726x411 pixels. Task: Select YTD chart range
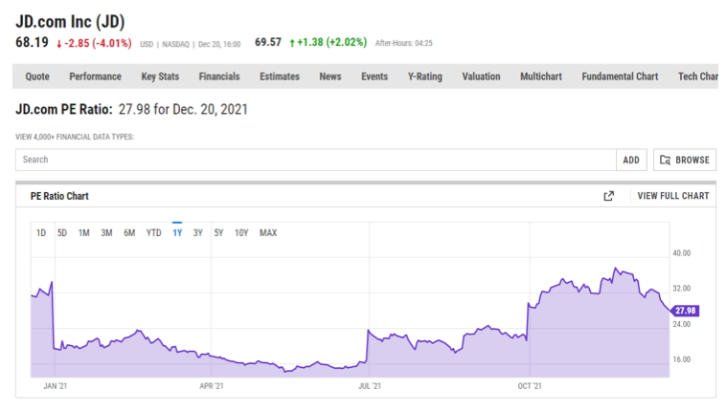[x=153, y=233]
